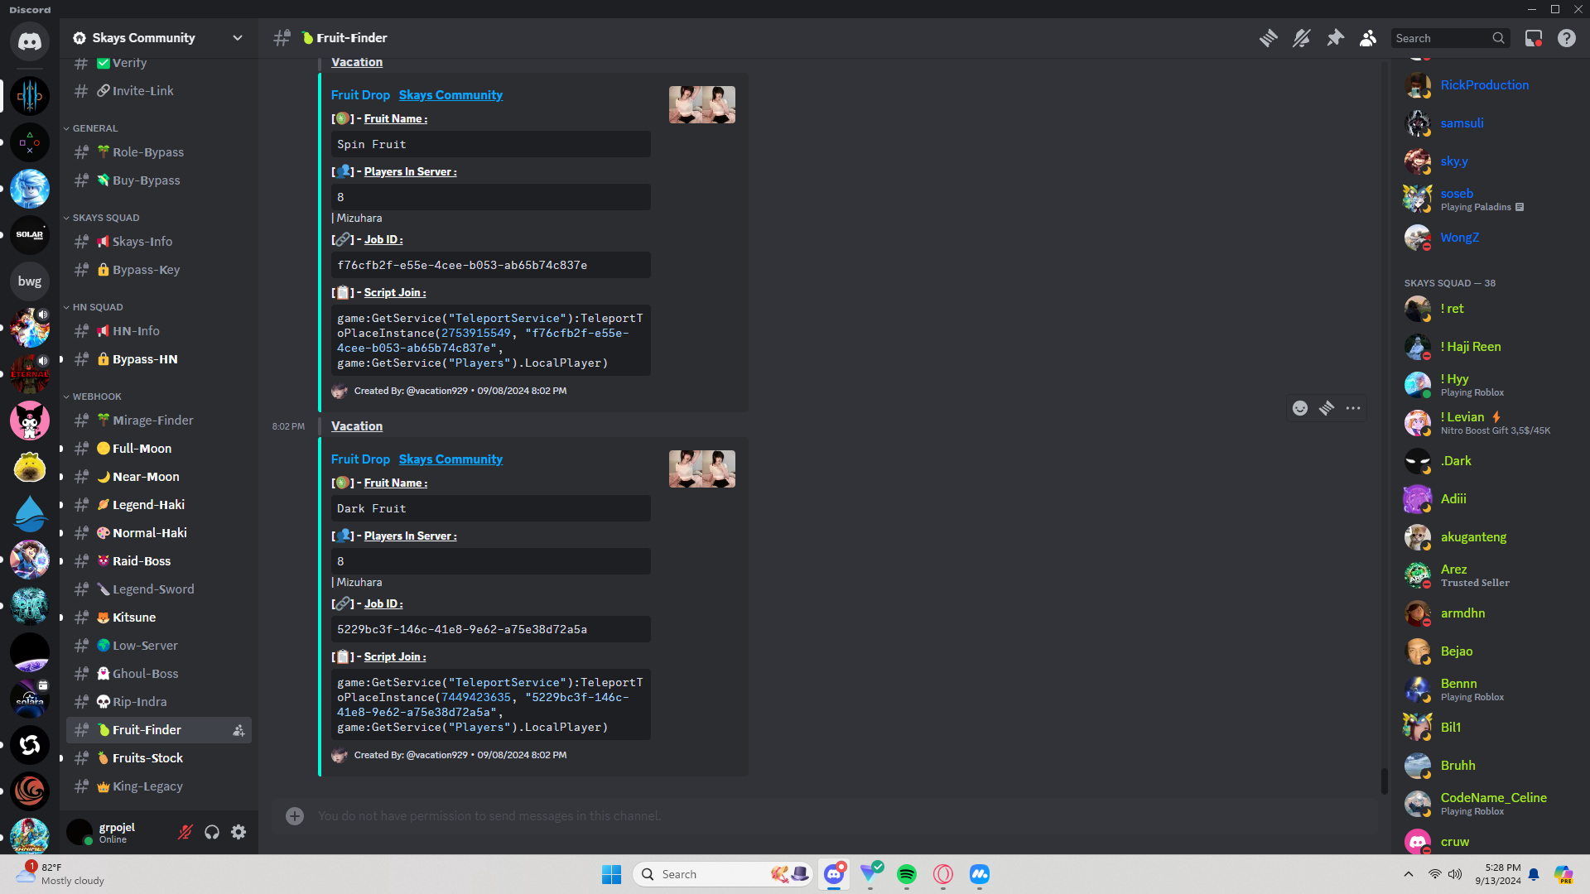Open Discord direct messages home
The height and width of the screenshot is (894, 1590).
(30, 41)
